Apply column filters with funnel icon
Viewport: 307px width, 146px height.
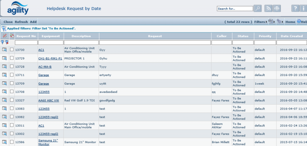click(3, 42)
